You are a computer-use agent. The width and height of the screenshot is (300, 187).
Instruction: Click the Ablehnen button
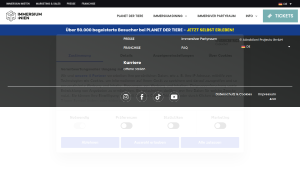click(x=90, y=143)
